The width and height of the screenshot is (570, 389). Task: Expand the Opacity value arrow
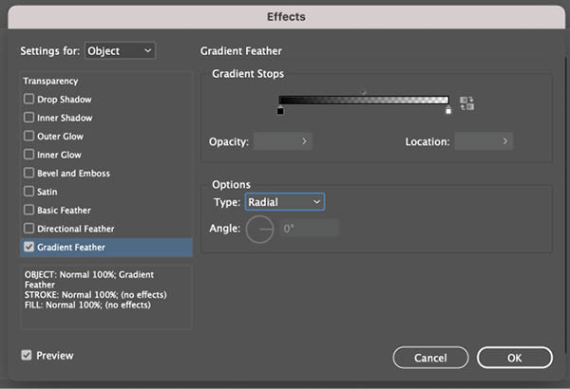304,141
